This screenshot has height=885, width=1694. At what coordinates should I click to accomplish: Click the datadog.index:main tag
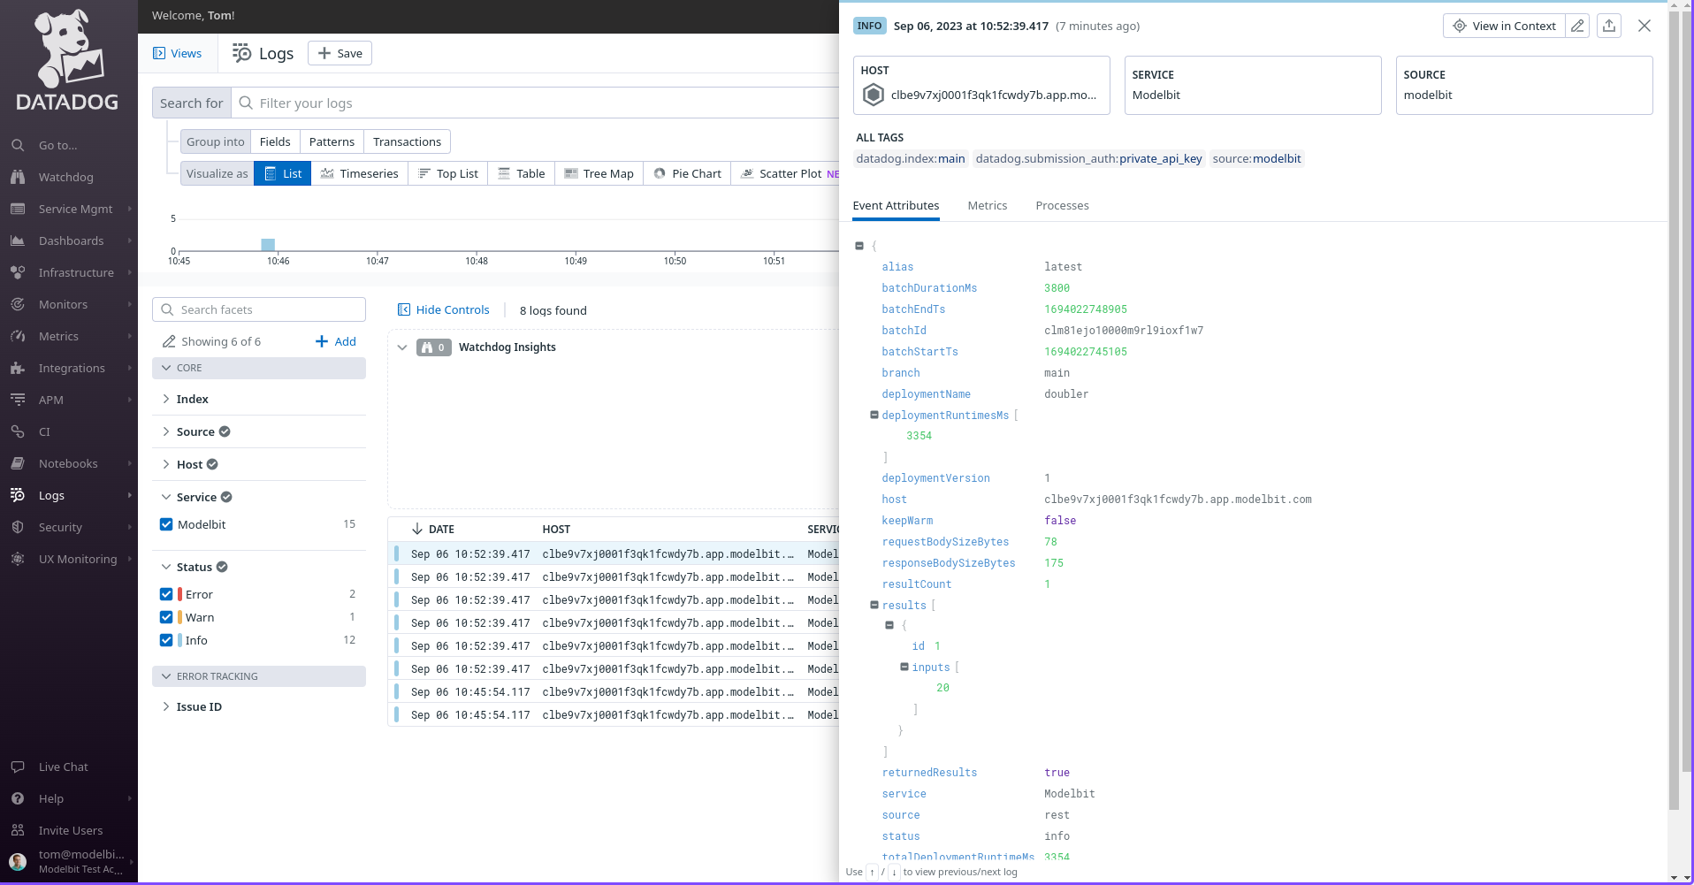pyautogui.click(x=911, y=158)
